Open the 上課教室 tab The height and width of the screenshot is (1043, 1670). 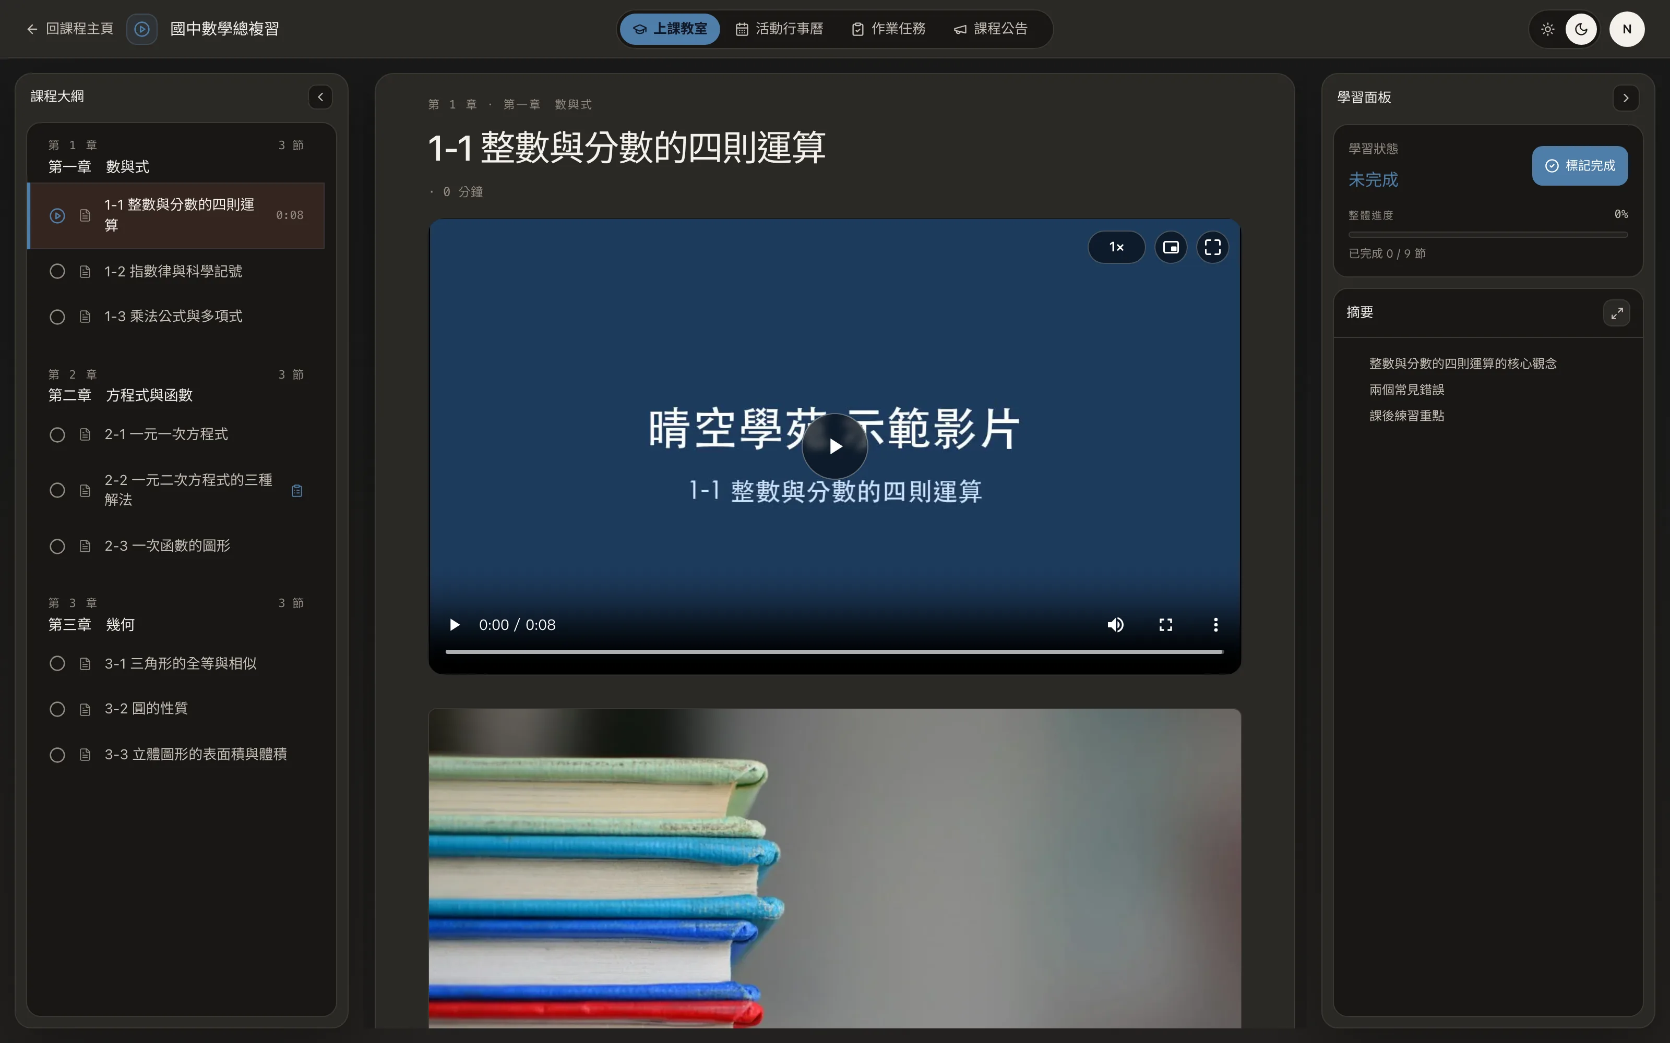pos(670,29)
